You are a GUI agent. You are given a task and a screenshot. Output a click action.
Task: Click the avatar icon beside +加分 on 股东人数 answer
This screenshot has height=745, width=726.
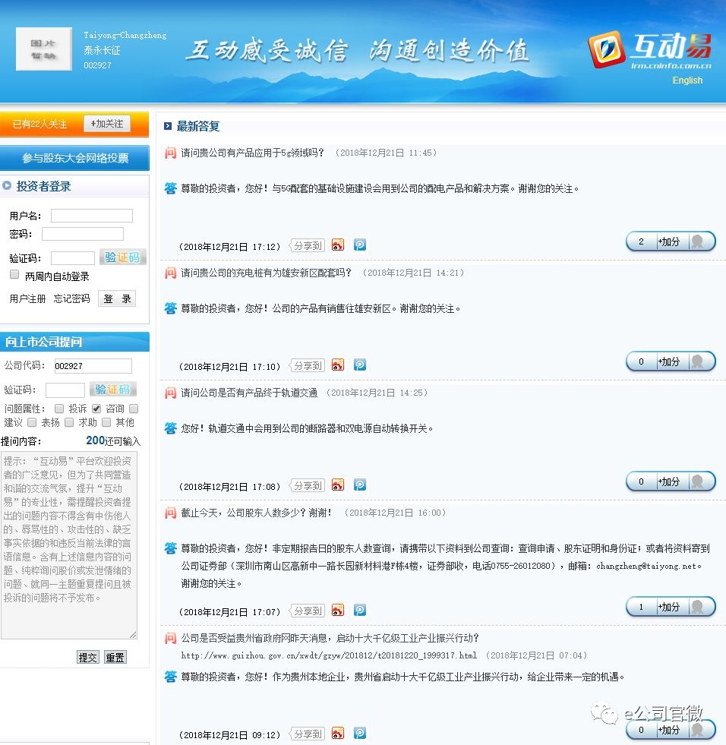click(x=697, y=607)
